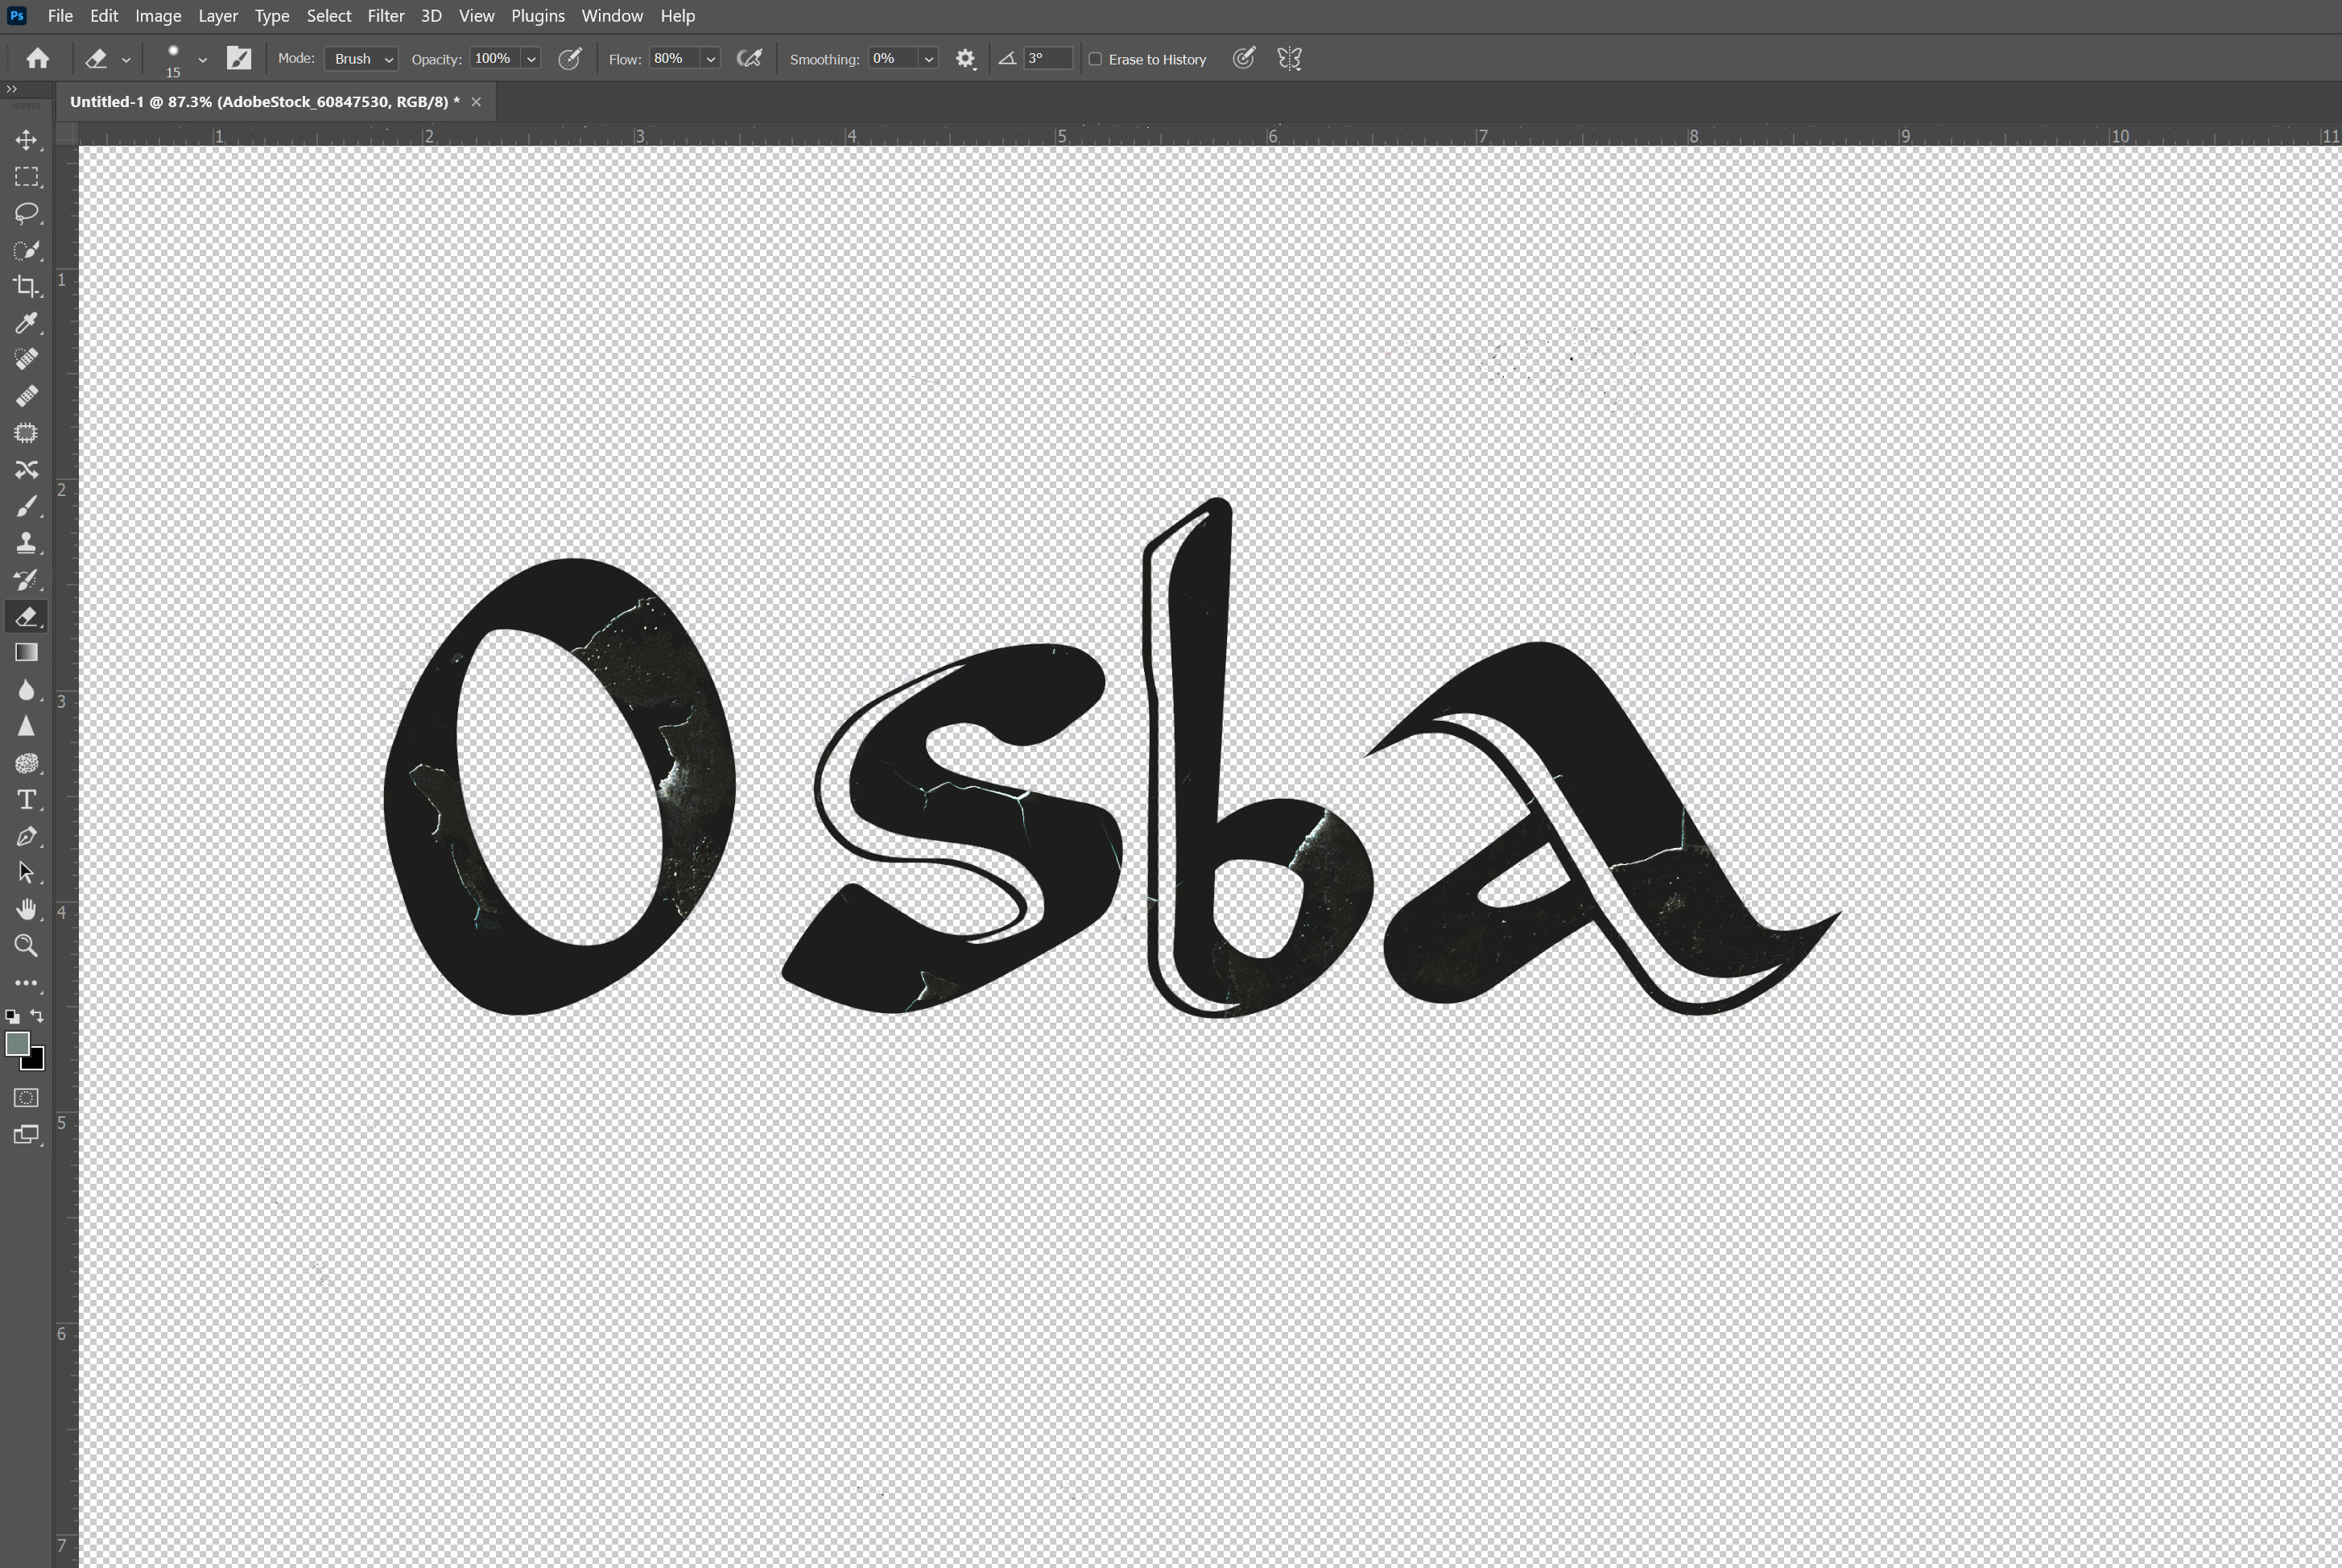Select the Pen tool
Viewport: 2342px width, 1568px height.
(26, 837)
